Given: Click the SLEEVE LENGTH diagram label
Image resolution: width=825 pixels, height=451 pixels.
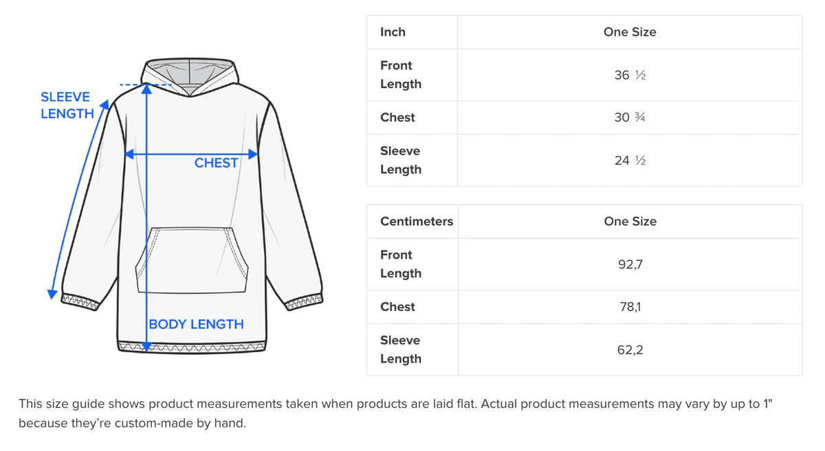Looking at the screenshot, I should [67, 106].
